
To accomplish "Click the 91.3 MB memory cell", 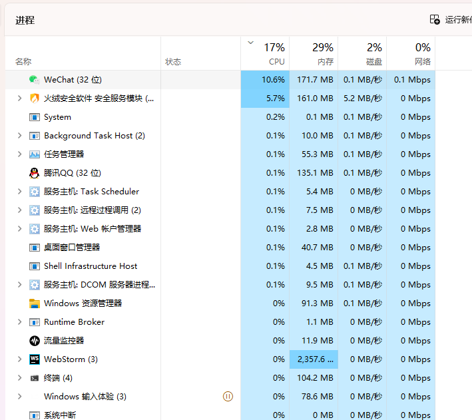I will (x=314, y=304).
